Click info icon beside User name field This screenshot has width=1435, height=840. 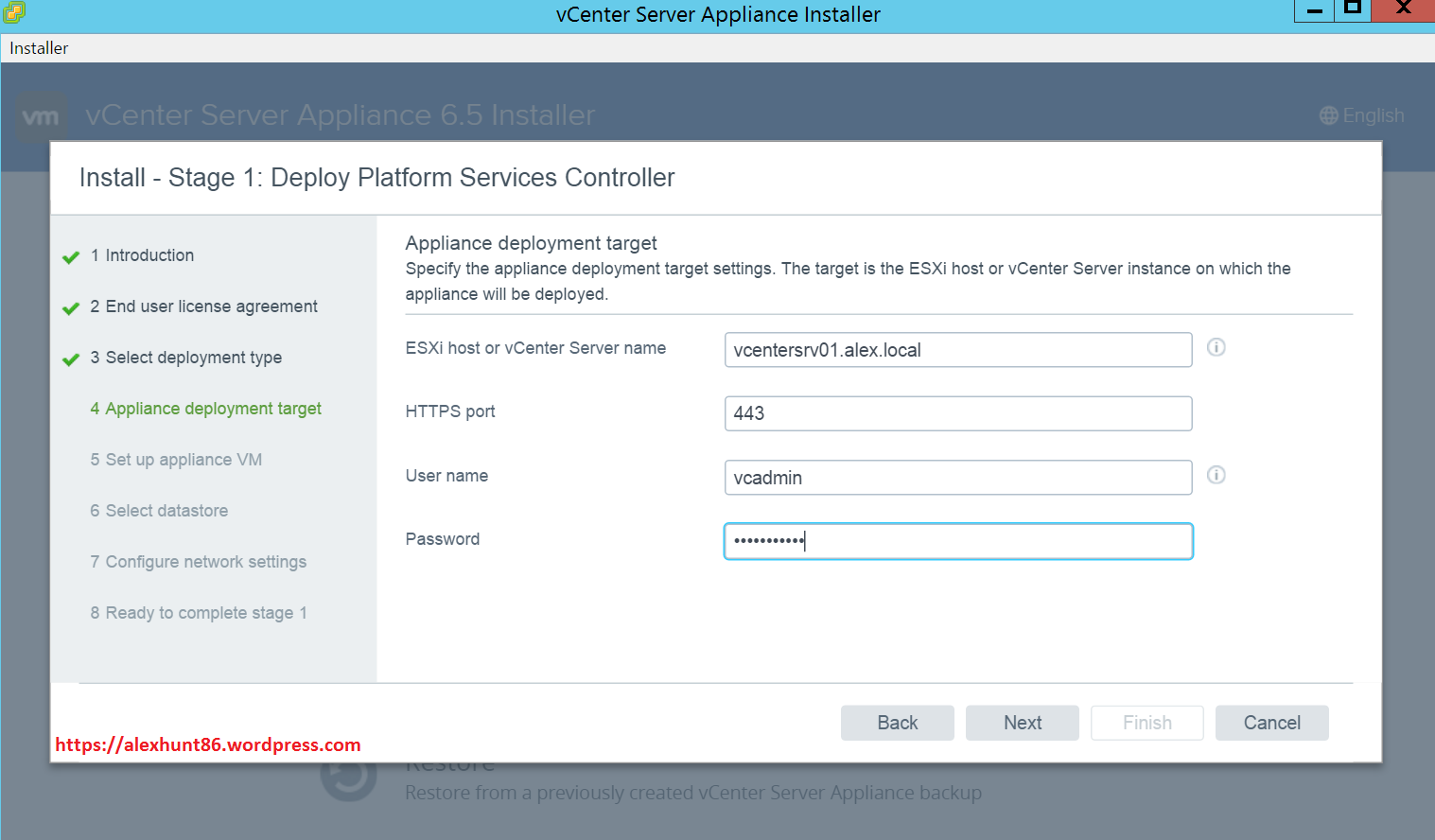click(1216, 475)
